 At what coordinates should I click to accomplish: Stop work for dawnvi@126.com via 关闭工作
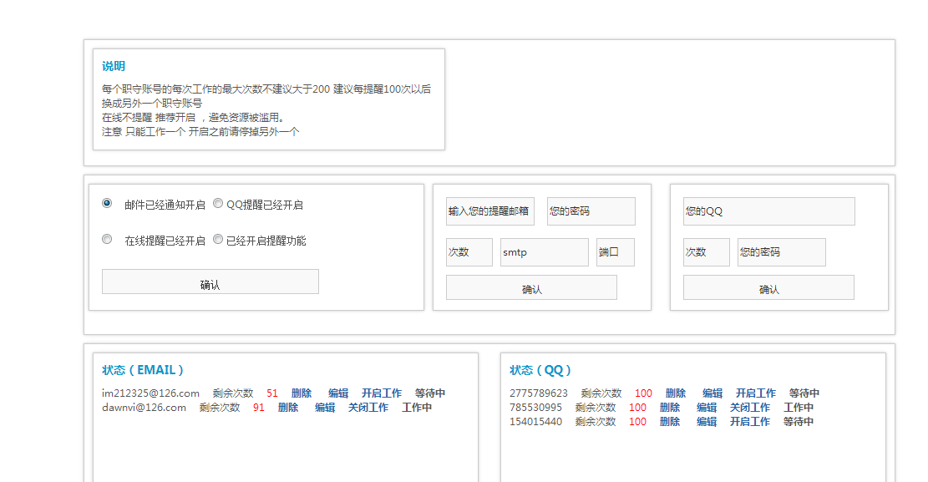coord(368,408)
